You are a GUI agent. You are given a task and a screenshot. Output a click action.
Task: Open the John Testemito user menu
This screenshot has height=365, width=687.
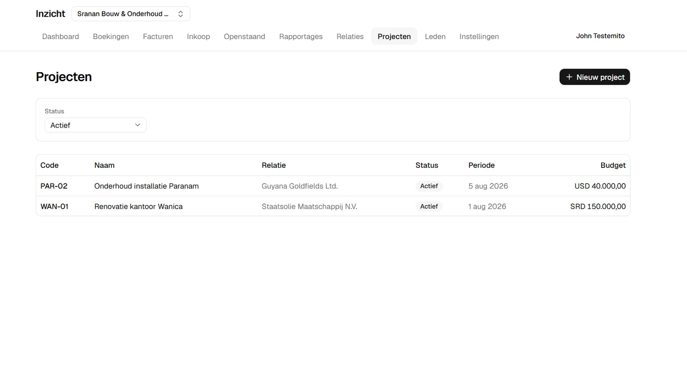600,36
